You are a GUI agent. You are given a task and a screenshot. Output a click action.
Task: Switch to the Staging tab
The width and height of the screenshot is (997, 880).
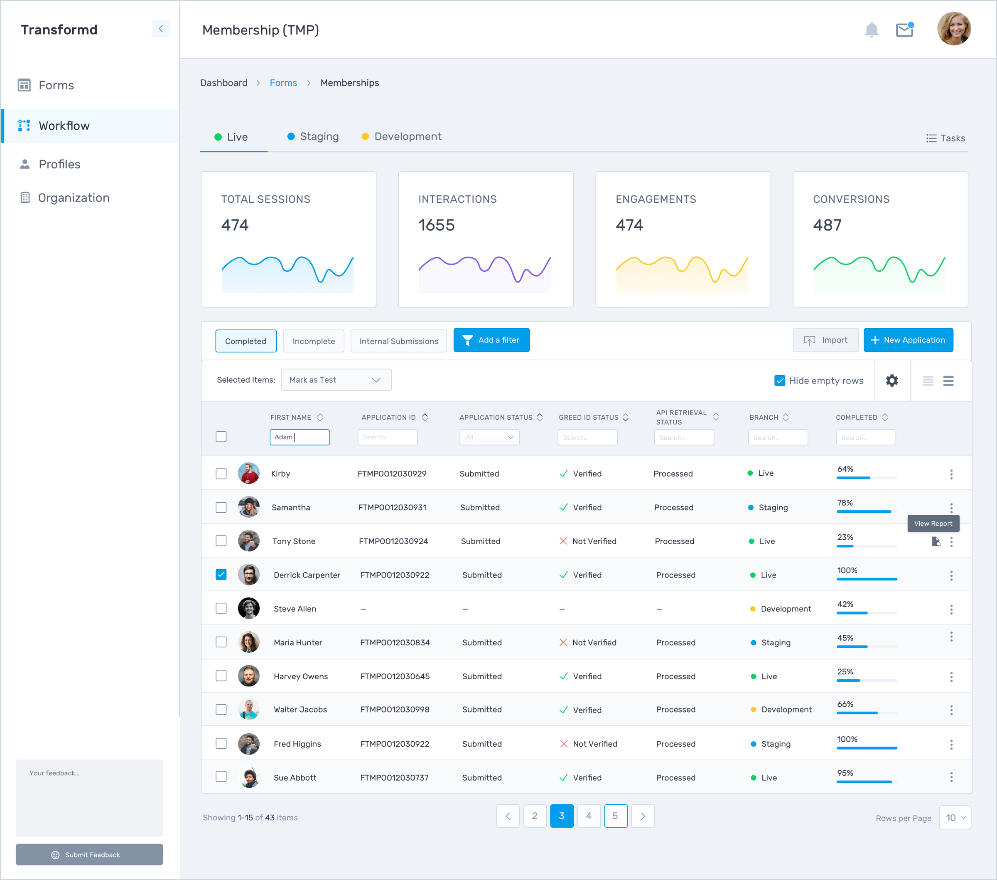(x=313, y=137)
